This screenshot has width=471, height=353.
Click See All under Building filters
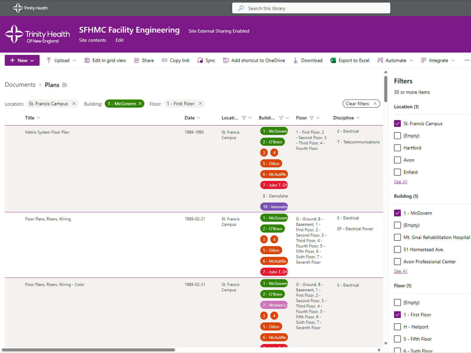400,271
